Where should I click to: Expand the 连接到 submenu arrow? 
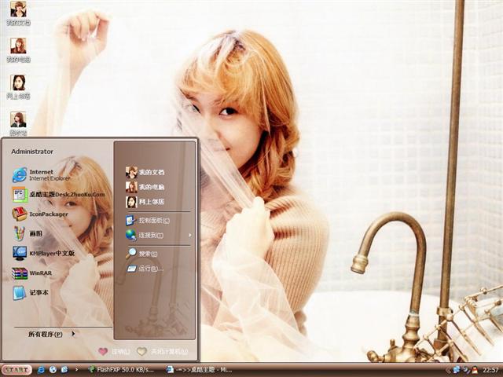(x=190, y=236)
